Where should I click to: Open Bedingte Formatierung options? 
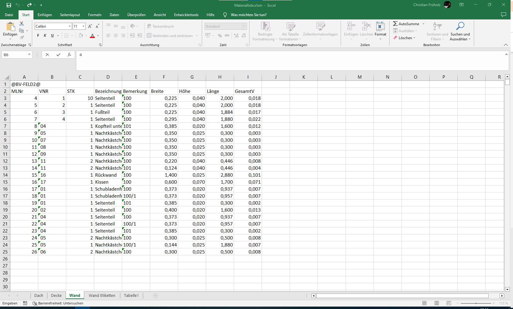coord(265,32)
